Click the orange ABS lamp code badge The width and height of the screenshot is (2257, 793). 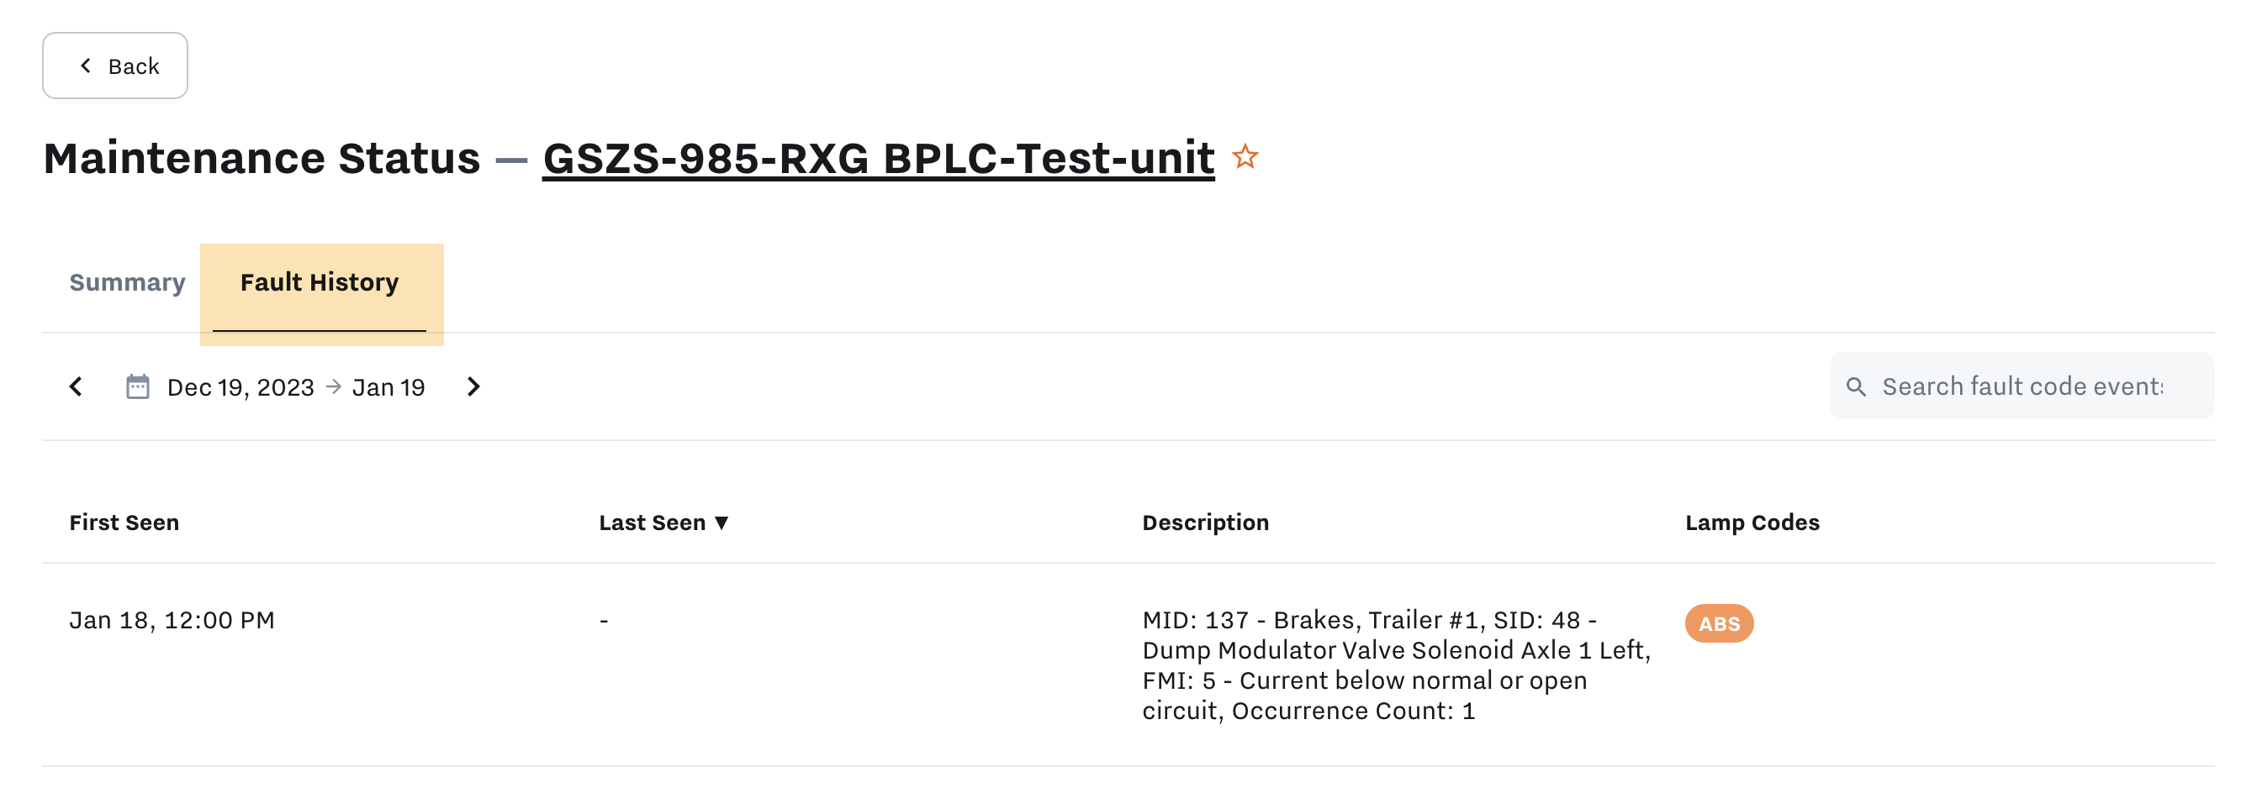pyautogui.click(x=1718, y=623)
